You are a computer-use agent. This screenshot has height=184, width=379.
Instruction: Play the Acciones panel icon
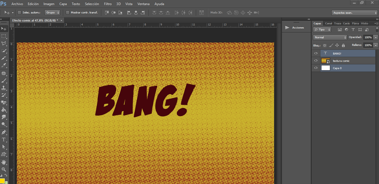coord(287,27)
